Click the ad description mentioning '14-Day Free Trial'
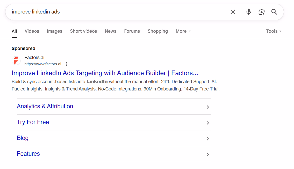Viewport: 294px width, 169px height. (116, 85)
